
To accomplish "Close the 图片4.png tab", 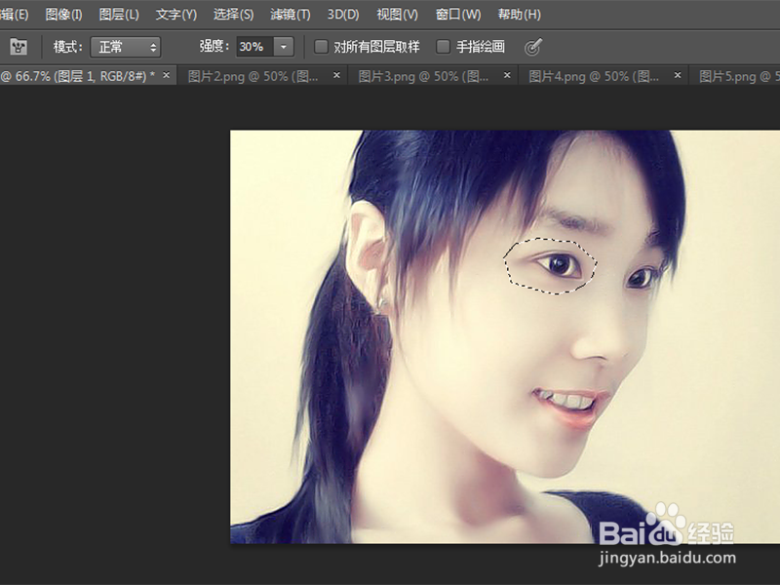I will 678,76.
